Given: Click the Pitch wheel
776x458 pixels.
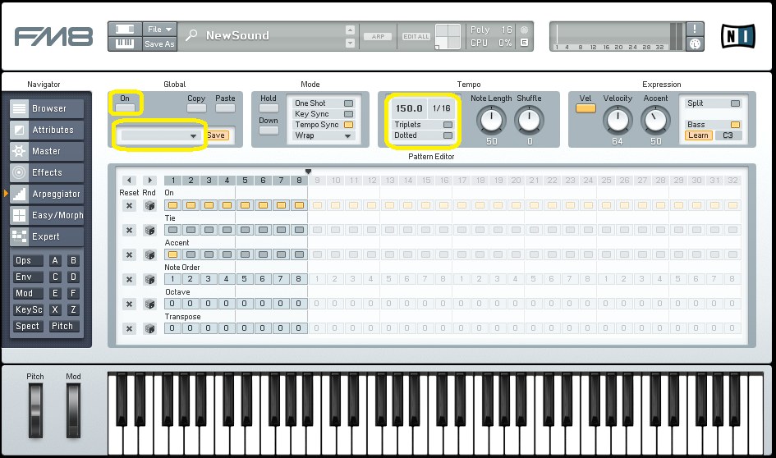Looking at the screenshot, I should 35,410.
